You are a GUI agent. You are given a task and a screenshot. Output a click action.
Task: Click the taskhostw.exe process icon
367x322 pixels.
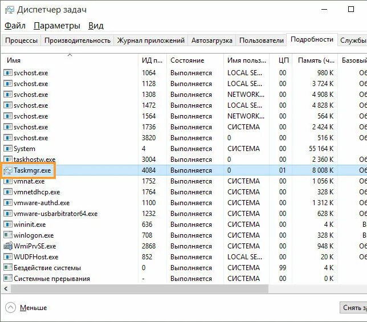pyautogui.click(x=8, y=160)
